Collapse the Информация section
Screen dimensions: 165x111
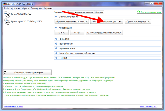tap(56, 28)
